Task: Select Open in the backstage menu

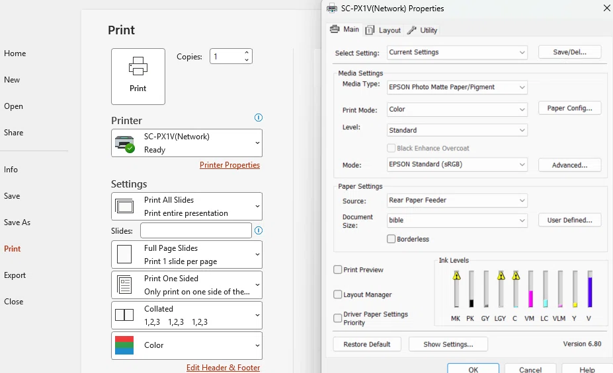Action: (x=13, y=106)
